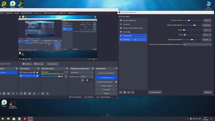Viewport: 215px width, 121px height.
Task: Pop out Микшер звука dock panel icon
Action: pos(67,69)
